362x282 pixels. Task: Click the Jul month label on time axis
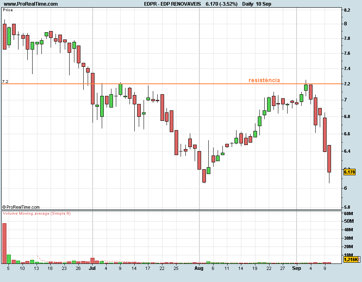click(92, 268)
